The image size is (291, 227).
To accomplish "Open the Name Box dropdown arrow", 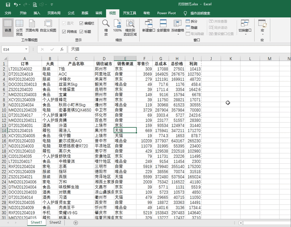I will (x=26, y=49).
